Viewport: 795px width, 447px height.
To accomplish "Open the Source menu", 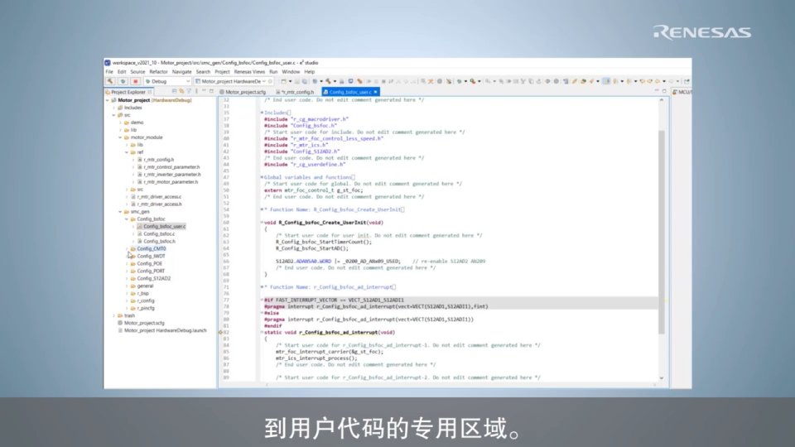I will [137, 72].
